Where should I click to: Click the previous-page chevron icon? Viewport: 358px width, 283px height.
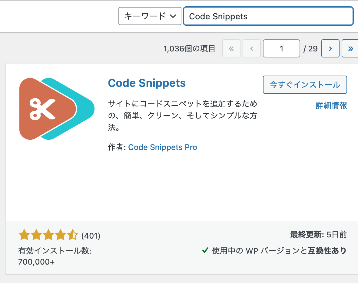251,48
